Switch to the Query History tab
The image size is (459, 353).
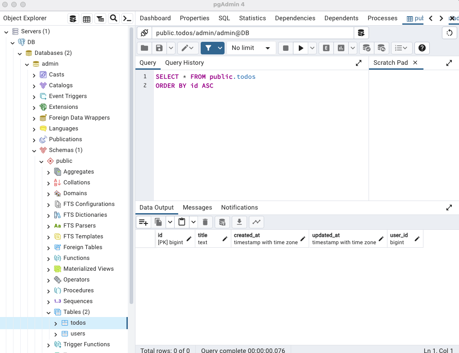coord(184,63)
